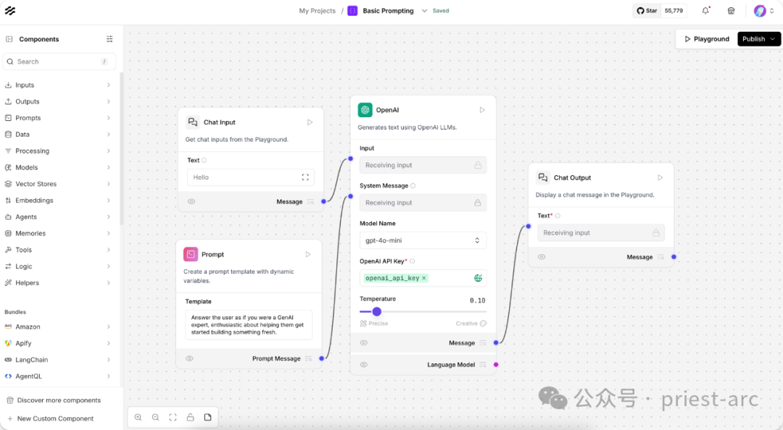
Task: Open the Playground
Action: tap(707, 39)
